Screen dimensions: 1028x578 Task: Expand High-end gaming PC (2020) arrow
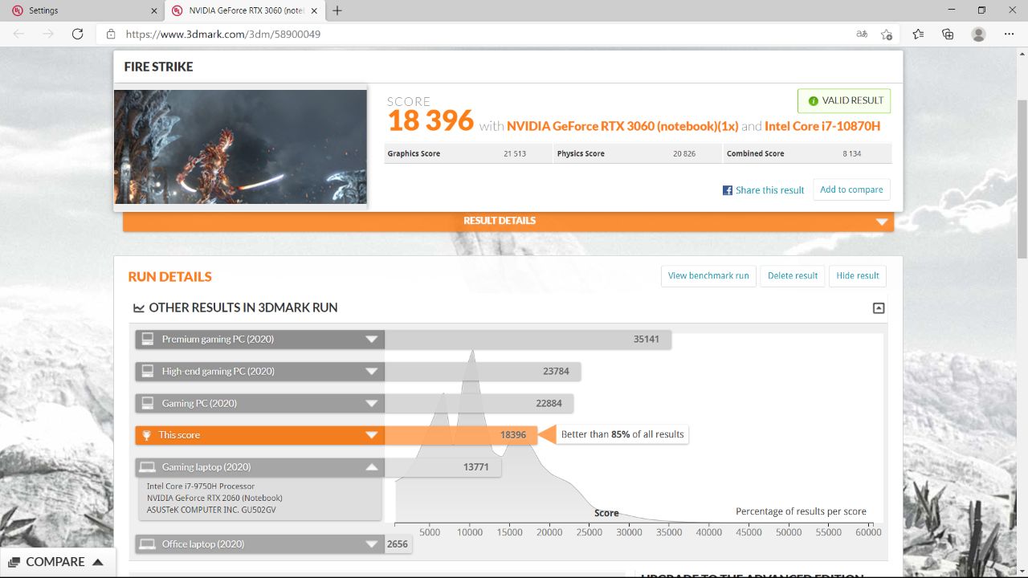(x=371, y=372)
